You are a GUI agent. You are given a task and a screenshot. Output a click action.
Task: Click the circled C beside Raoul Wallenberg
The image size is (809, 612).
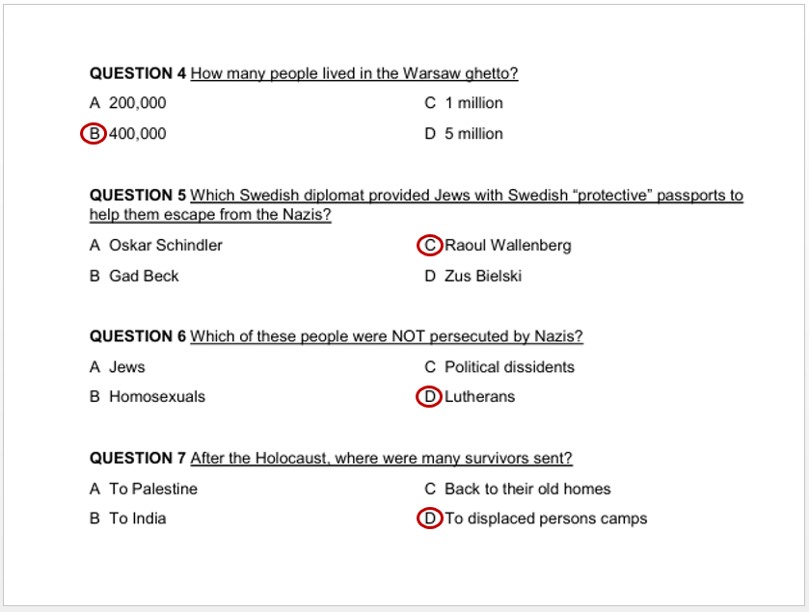coord(430,246)
